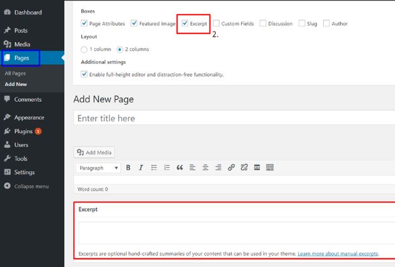Select the 2 columns layout

click(x=120, y=49)
